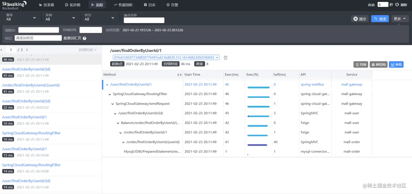Click the Method column width toggle icon
This screenshot has width=412, height=194.
(179, 75)
